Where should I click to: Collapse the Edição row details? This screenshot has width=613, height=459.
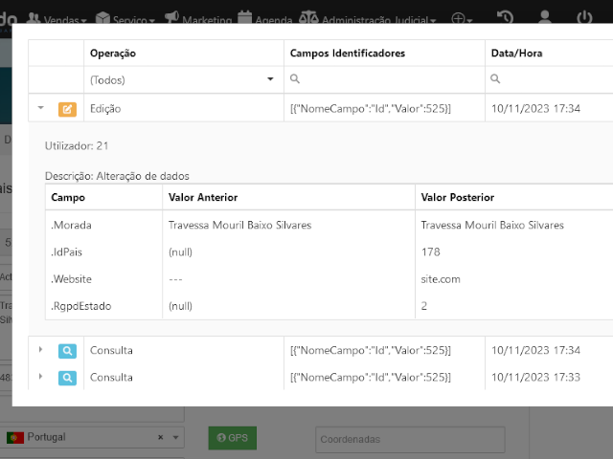[x=41, y=109]
